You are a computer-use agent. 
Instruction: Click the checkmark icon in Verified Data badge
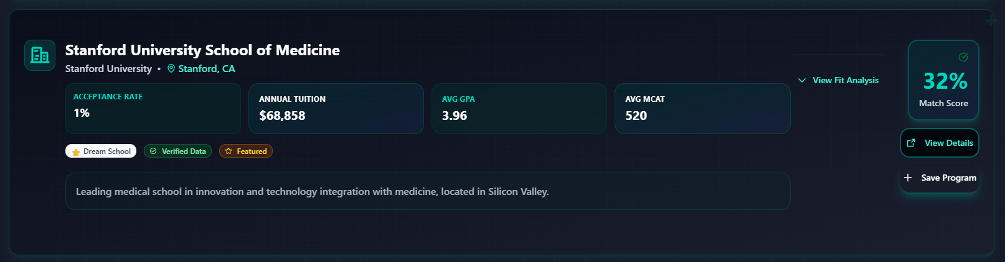click(x=153, y=151)
